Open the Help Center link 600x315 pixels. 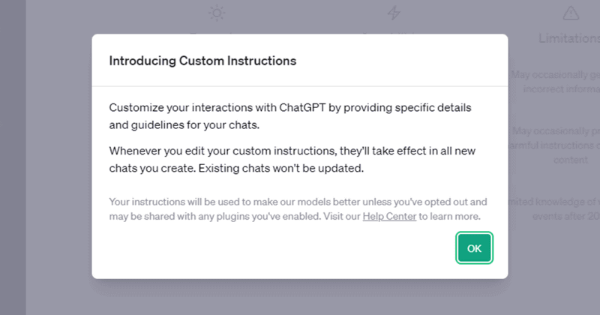pyautogui.click(x=389, y=217)
